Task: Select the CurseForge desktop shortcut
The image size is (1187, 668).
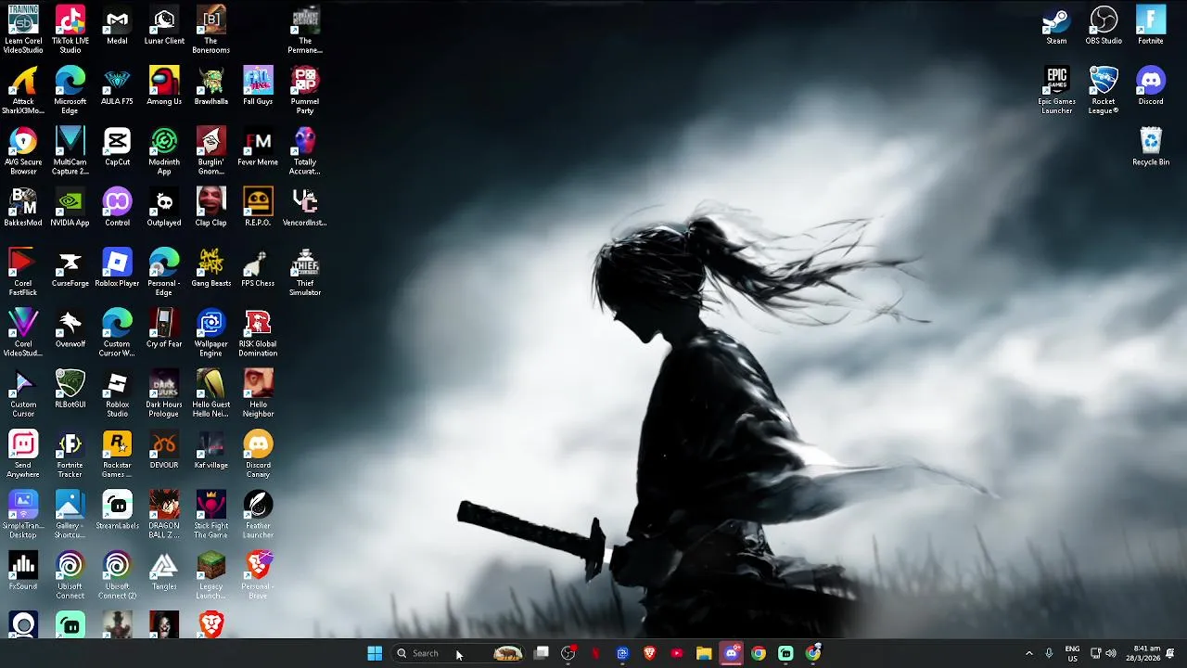Action: click(70, 268)
